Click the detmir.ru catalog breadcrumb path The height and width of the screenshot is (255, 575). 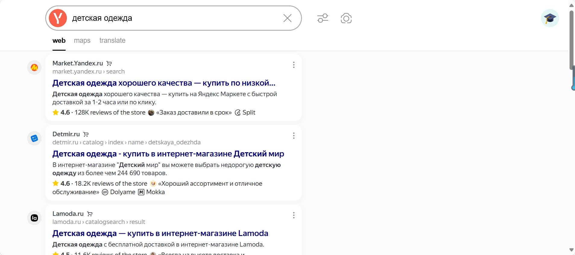coord(127,142)
